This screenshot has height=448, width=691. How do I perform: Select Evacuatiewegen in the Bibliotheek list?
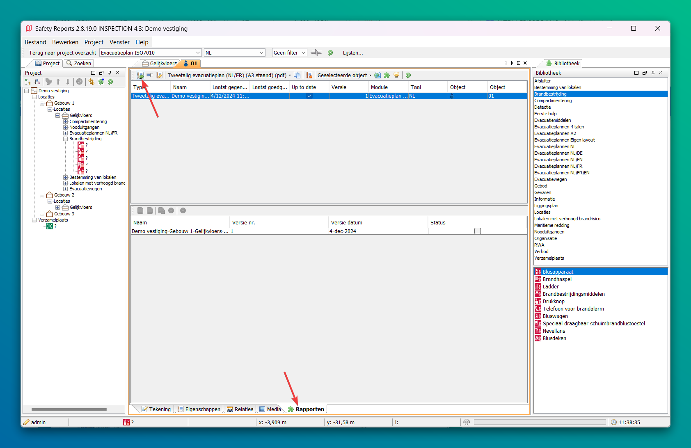click(x=550, y=180)
